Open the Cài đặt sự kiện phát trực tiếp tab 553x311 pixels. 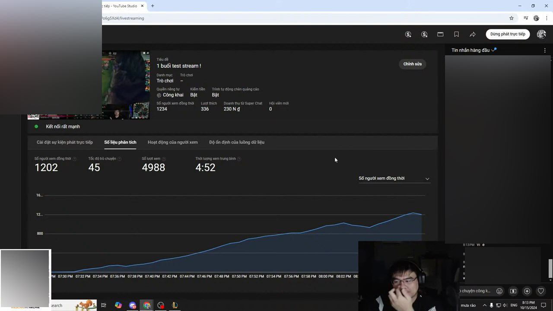pos(65,142)
